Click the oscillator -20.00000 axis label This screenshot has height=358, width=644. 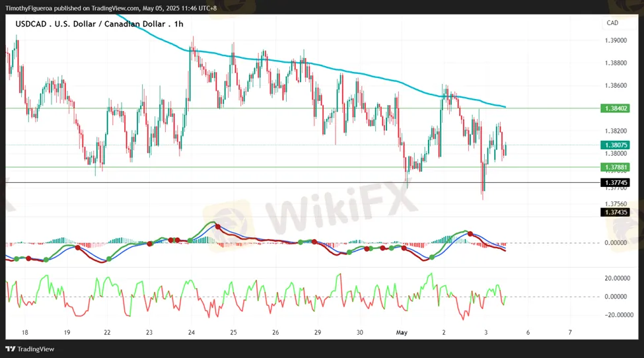click(618, 315)
